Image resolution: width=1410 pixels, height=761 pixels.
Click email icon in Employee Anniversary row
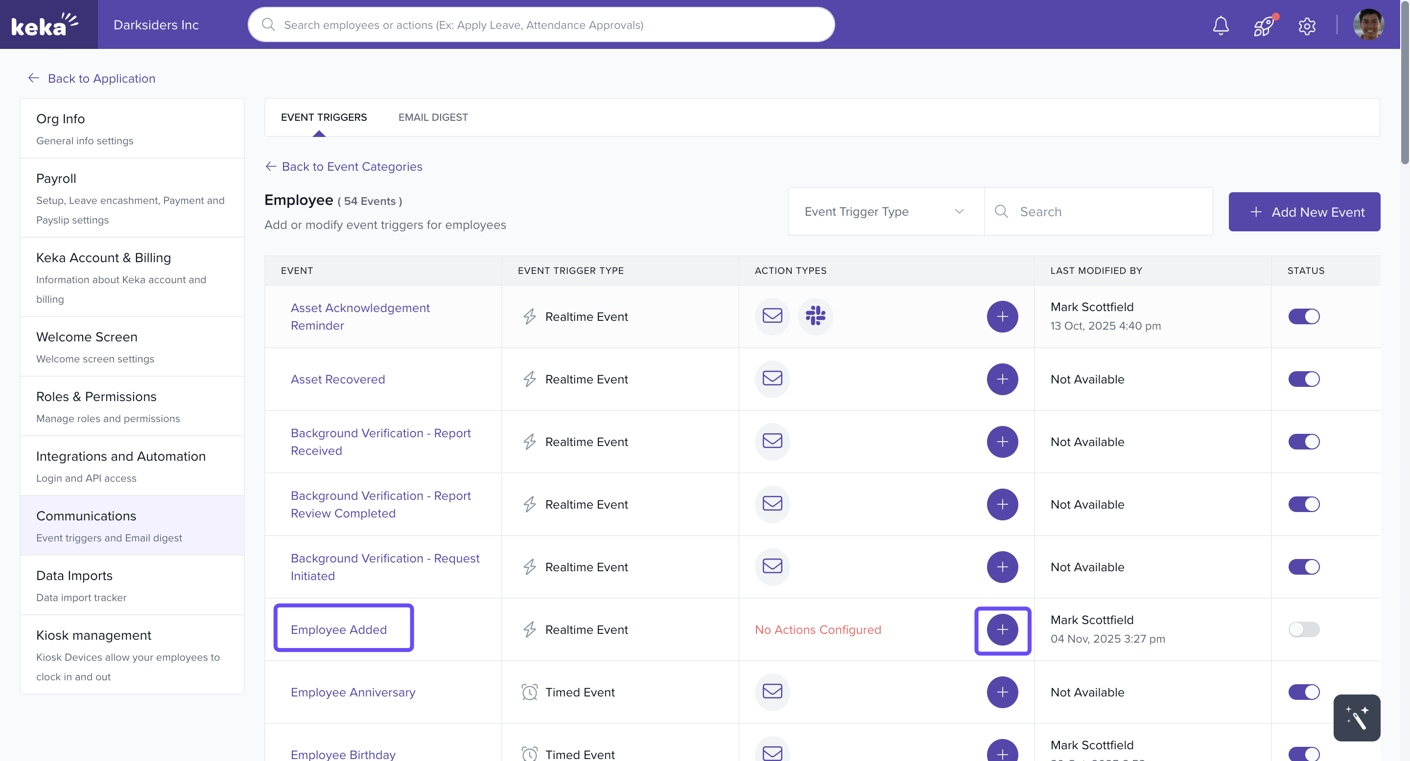(772, 692)
